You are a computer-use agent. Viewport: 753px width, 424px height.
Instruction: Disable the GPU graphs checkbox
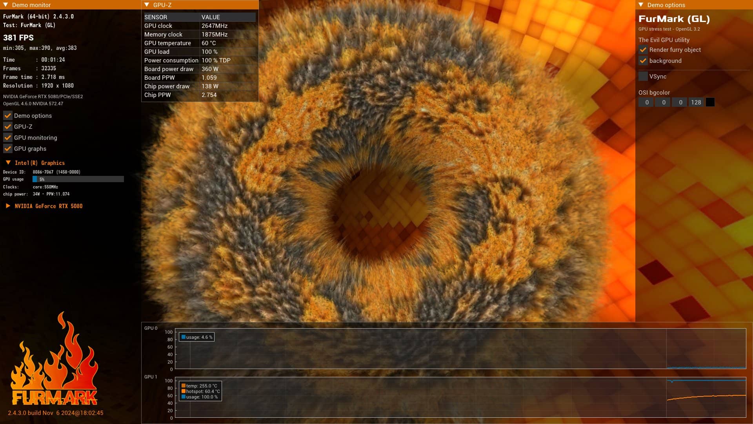tap(7, 148)
